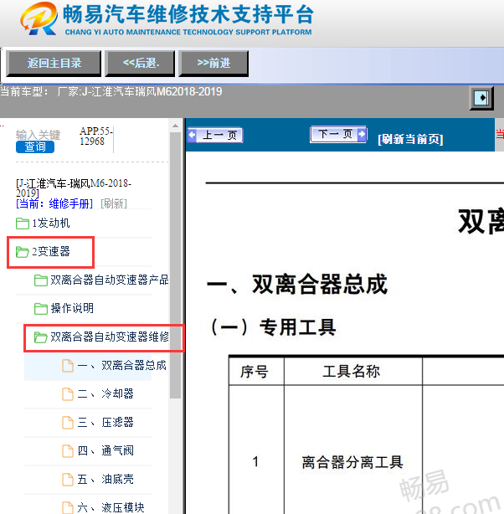Open 下一页 next page button
Image resolution: width=504 pixels, height=514 pixels.
click(x=338, y=134)
